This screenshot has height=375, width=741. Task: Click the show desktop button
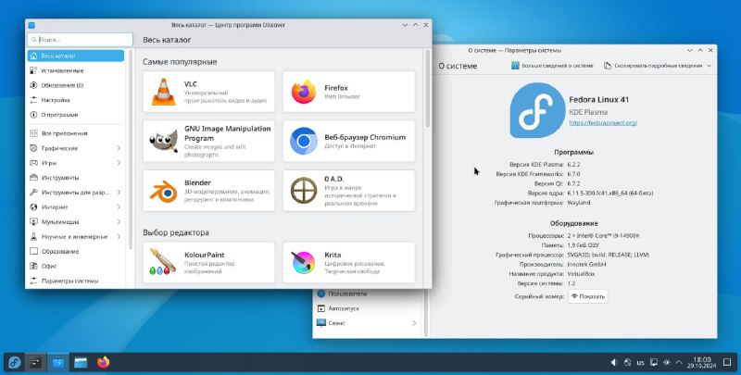coord(727,363)
